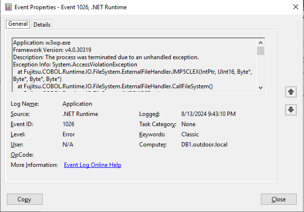Close the dialog with the X button
Screen dimensions: 304x212
(295, 7)
